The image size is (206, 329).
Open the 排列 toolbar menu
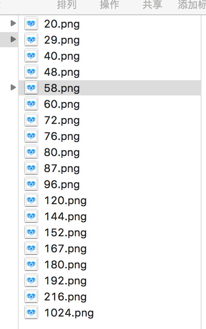point(67,4)
